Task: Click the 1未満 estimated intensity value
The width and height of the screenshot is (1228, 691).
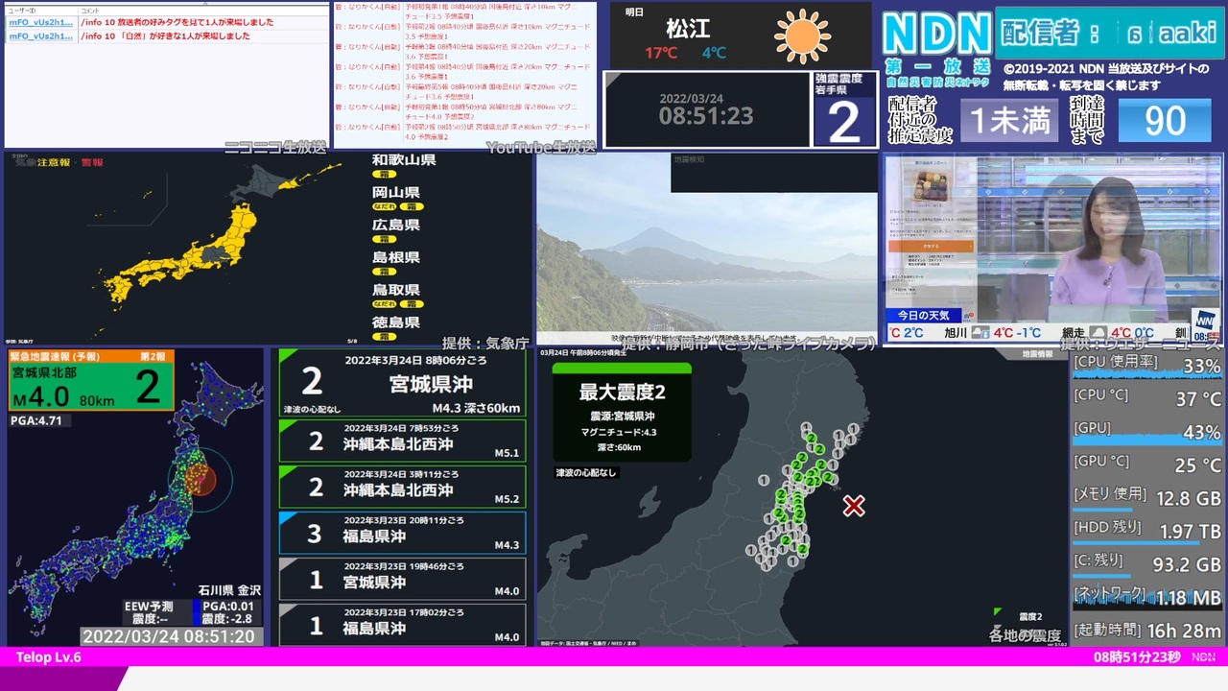Action: tap(1009, 121)
